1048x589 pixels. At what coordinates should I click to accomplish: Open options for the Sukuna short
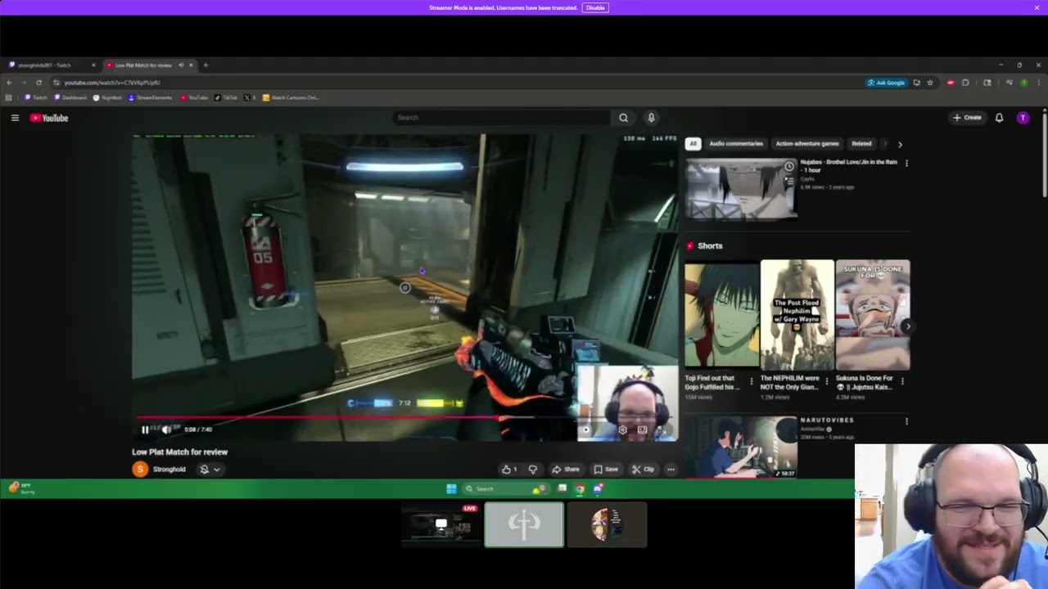click(902, 381)
